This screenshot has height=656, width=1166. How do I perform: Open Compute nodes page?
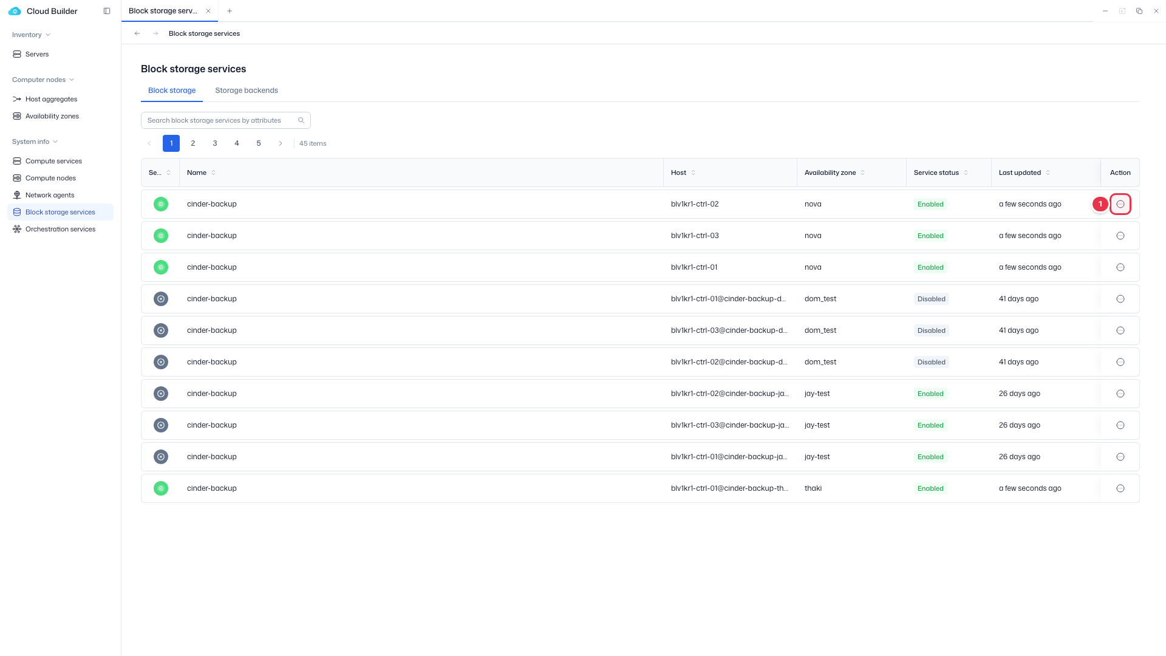(50, 178)
